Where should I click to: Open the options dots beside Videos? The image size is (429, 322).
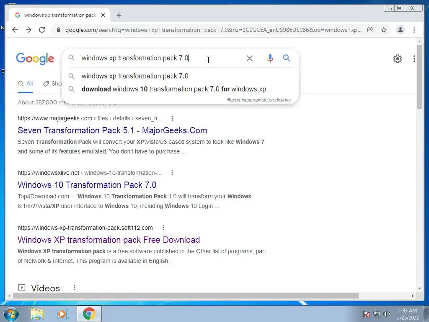[x=75, y=288]
